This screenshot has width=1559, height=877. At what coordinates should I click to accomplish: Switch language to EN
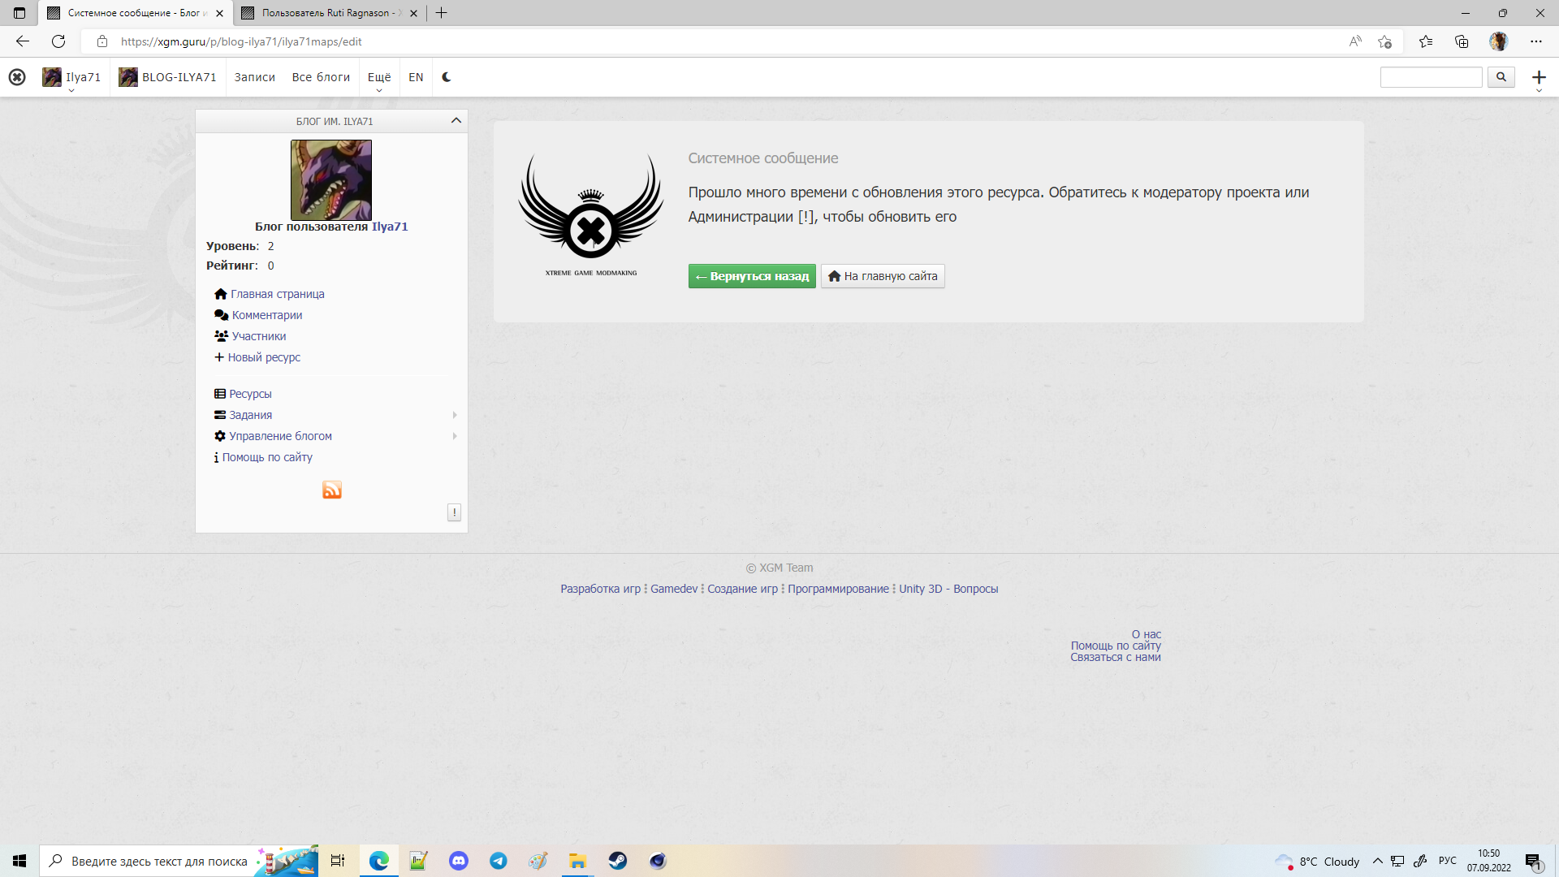coord(416,77)
